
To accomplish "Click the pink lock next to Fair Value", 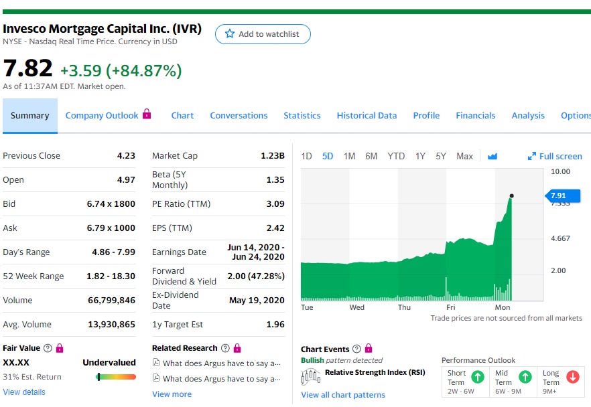I will 60,348.
